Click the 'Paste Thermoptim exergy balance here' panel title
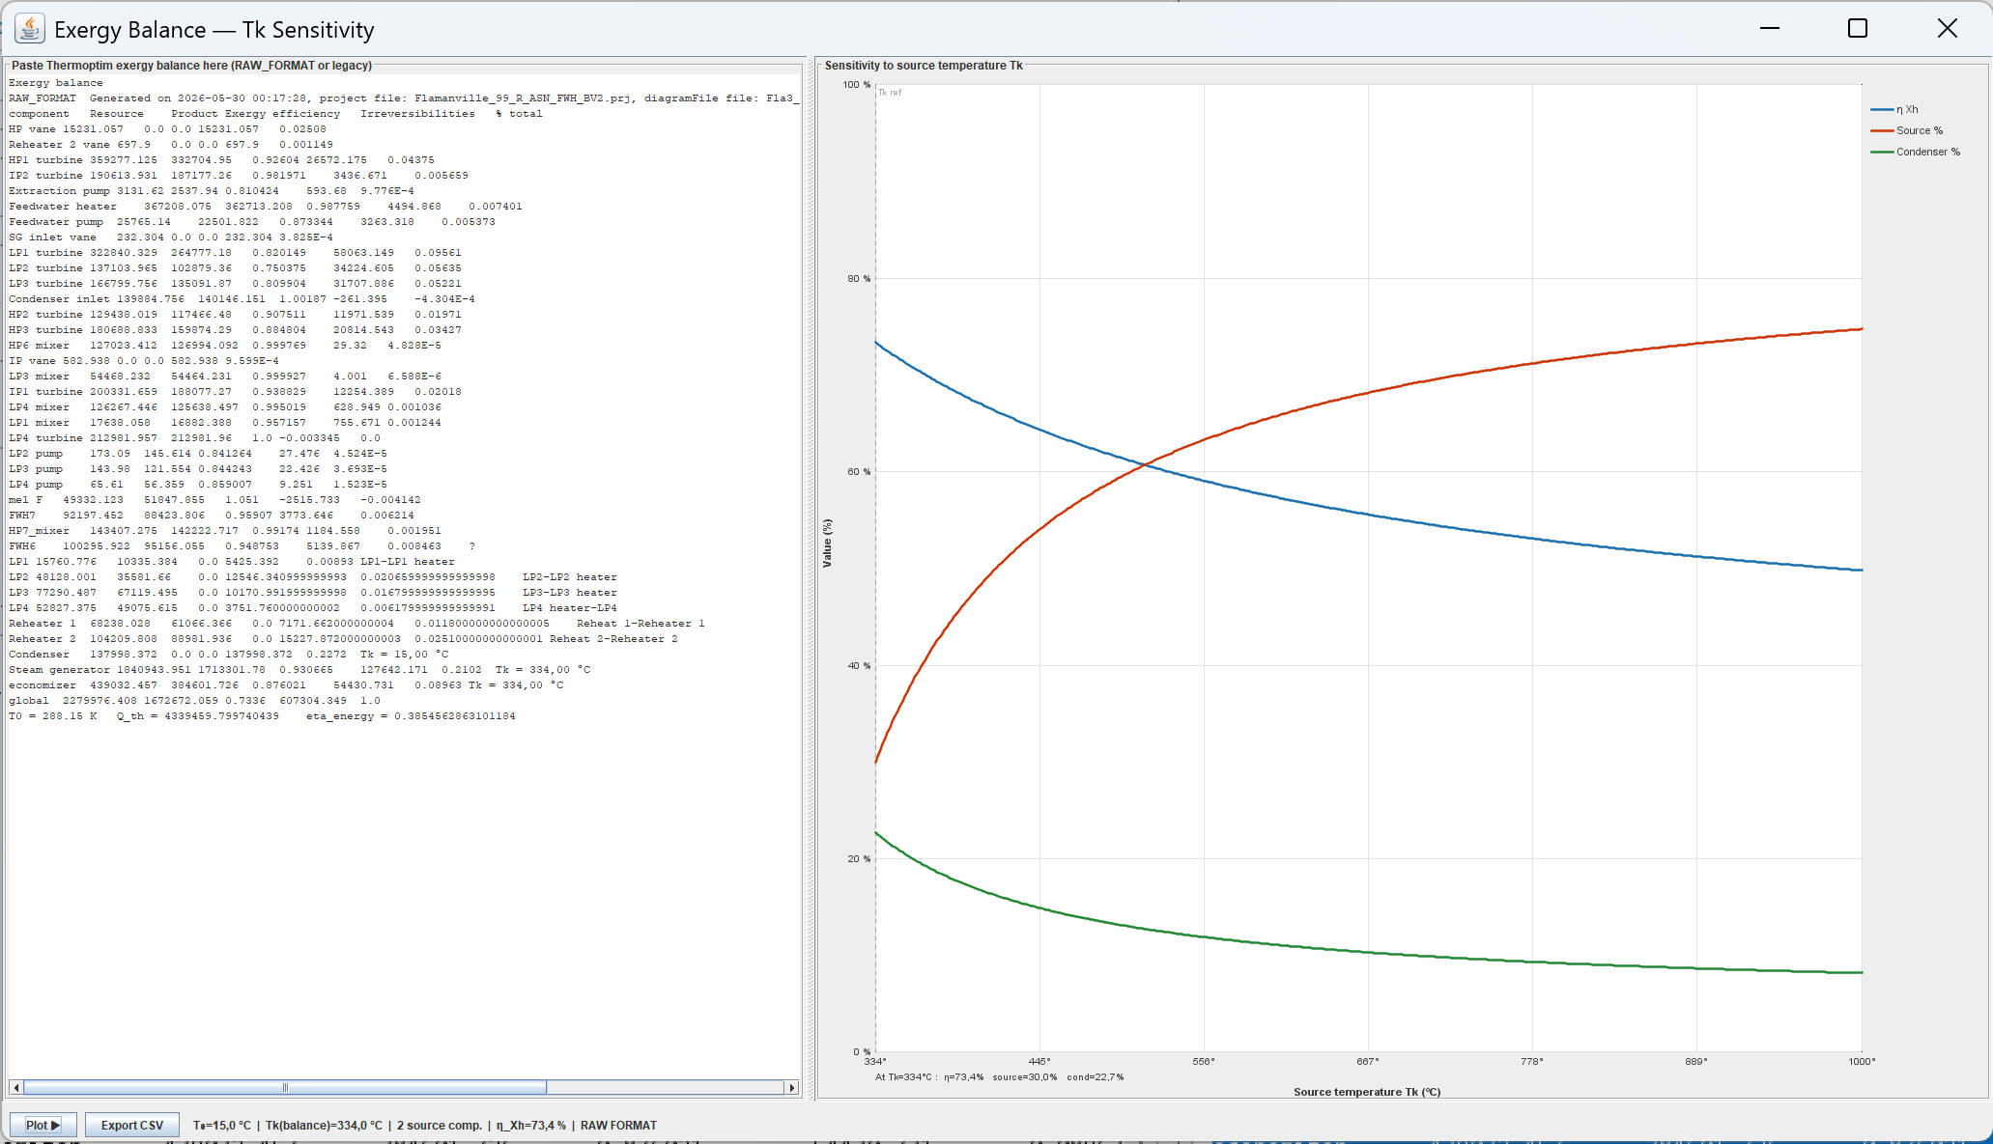Screen dimensions: 1993x1144 191,66
